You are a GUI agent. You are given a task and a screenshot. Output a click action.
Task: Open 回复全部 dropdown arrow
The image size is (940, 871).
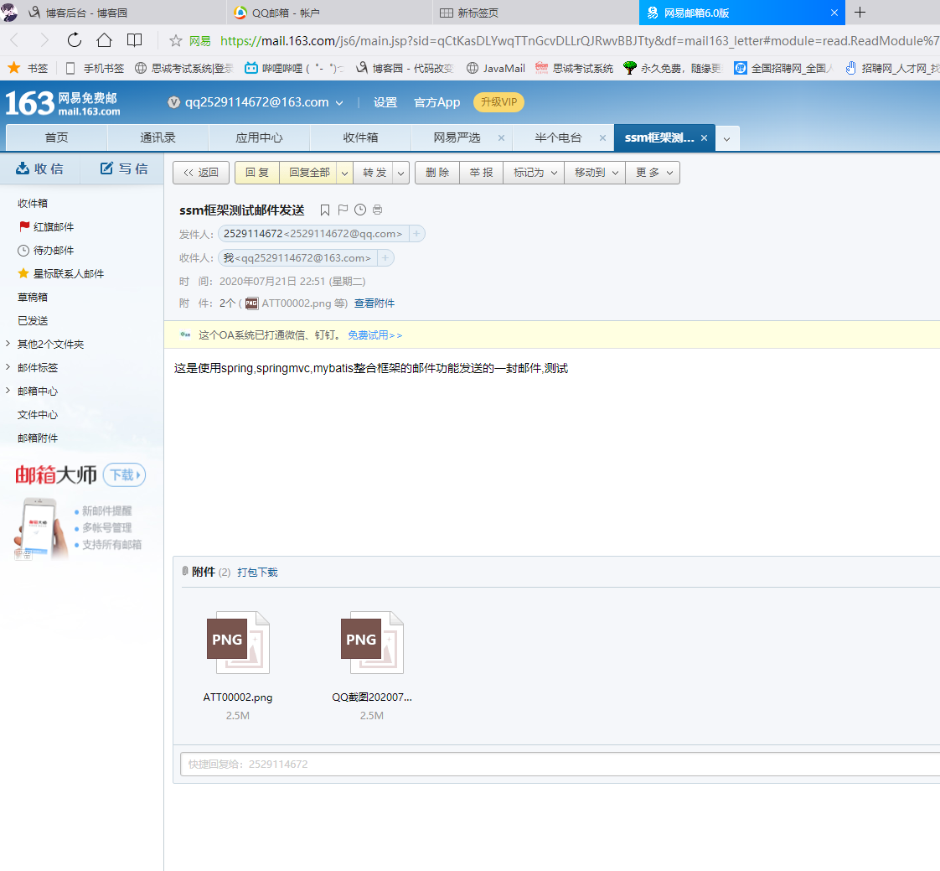pyautogui.click(x=344, y=173)
